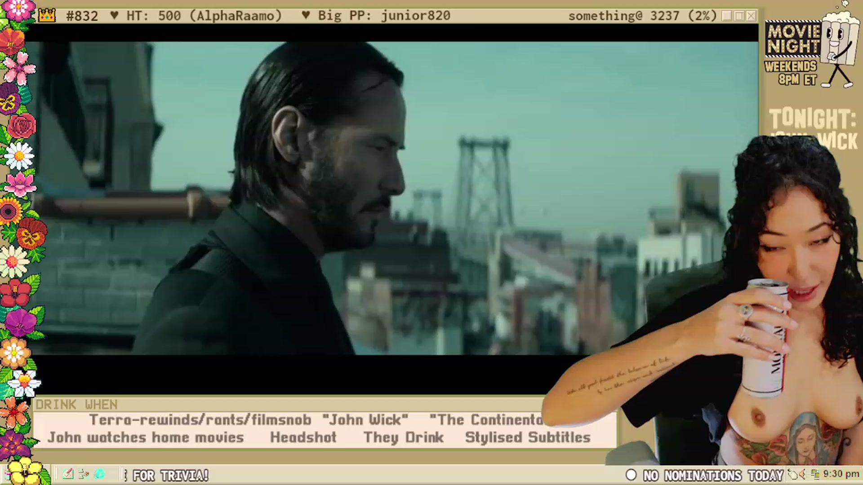Click the "FOR TRIVIA!" taskbar text
Image resolution: width=863 pixels, height=485 pixels.
[x=170, y=475]
